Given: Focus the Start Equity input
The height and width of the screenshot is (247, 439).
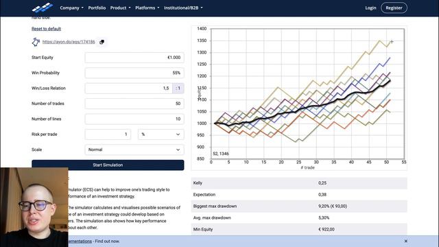Looking at the screenshot, I should (x=134, y=58).
